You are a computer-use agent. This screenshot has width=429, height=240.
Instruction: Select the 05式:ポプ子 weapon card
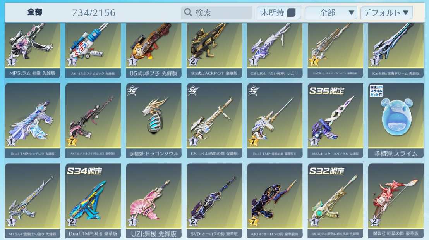click(154, 50)
